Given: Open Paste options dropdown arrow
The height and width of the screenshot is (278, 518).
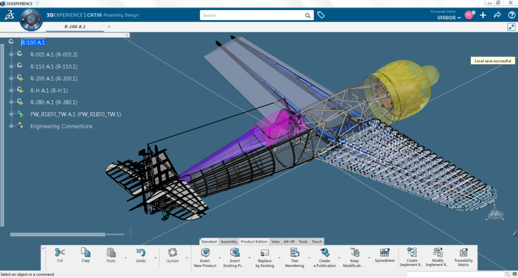Looking at the screenshot, I should [125, 258].
